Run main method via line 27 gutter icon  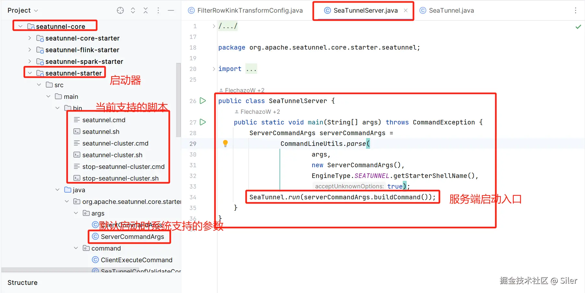(x=203, y=122)
